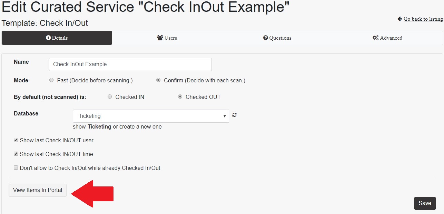Toggle Show last Check IN/OUT time checkbox
Image resolution: width=444 pixels, height=214 pixels.
pyautogui.click(x=16, y=154)
